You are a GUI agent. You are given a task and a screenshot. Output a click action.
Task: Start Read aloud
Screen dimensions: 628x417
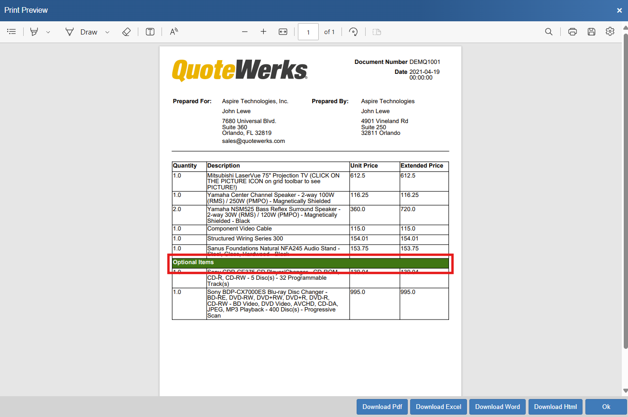point(174,32)
